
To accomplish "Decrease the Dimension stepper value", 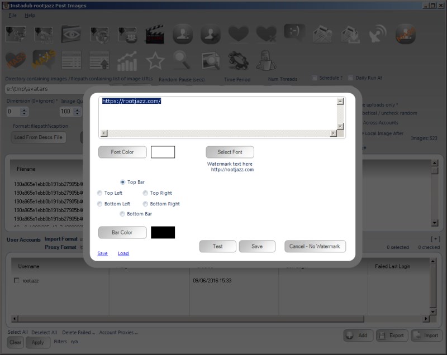I will coord(24,113).
